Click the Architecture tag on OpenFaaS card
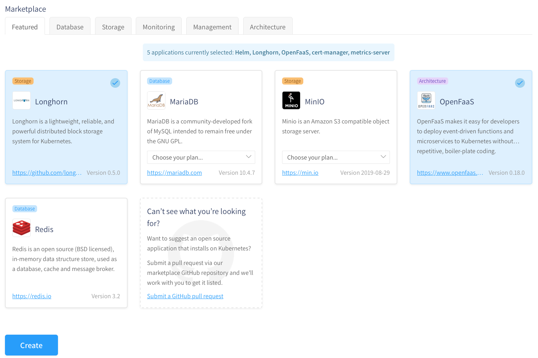The image size is (538, 358). pyautogui.click(x=432, y=81)
